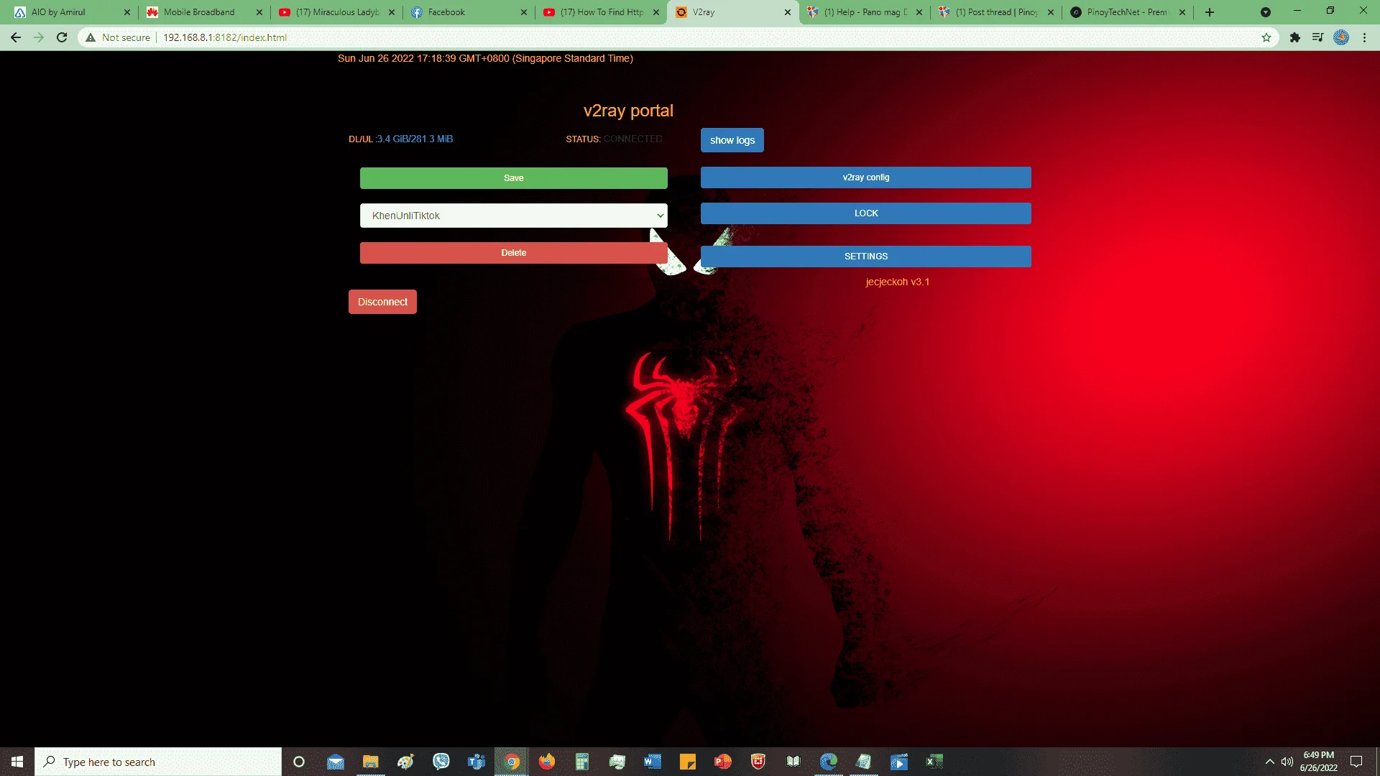
Task: Click the Chrome taskbar icon
Action: (512, 762)
